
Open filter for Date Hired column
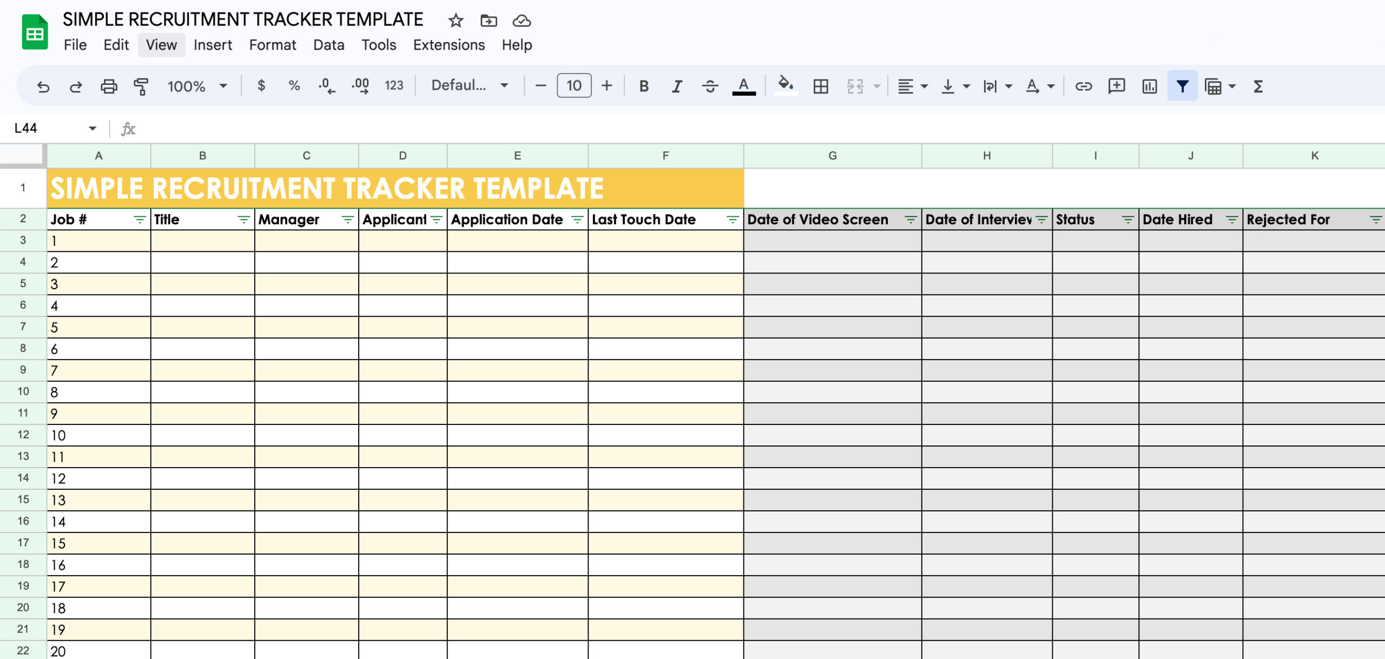(1232, 219)
